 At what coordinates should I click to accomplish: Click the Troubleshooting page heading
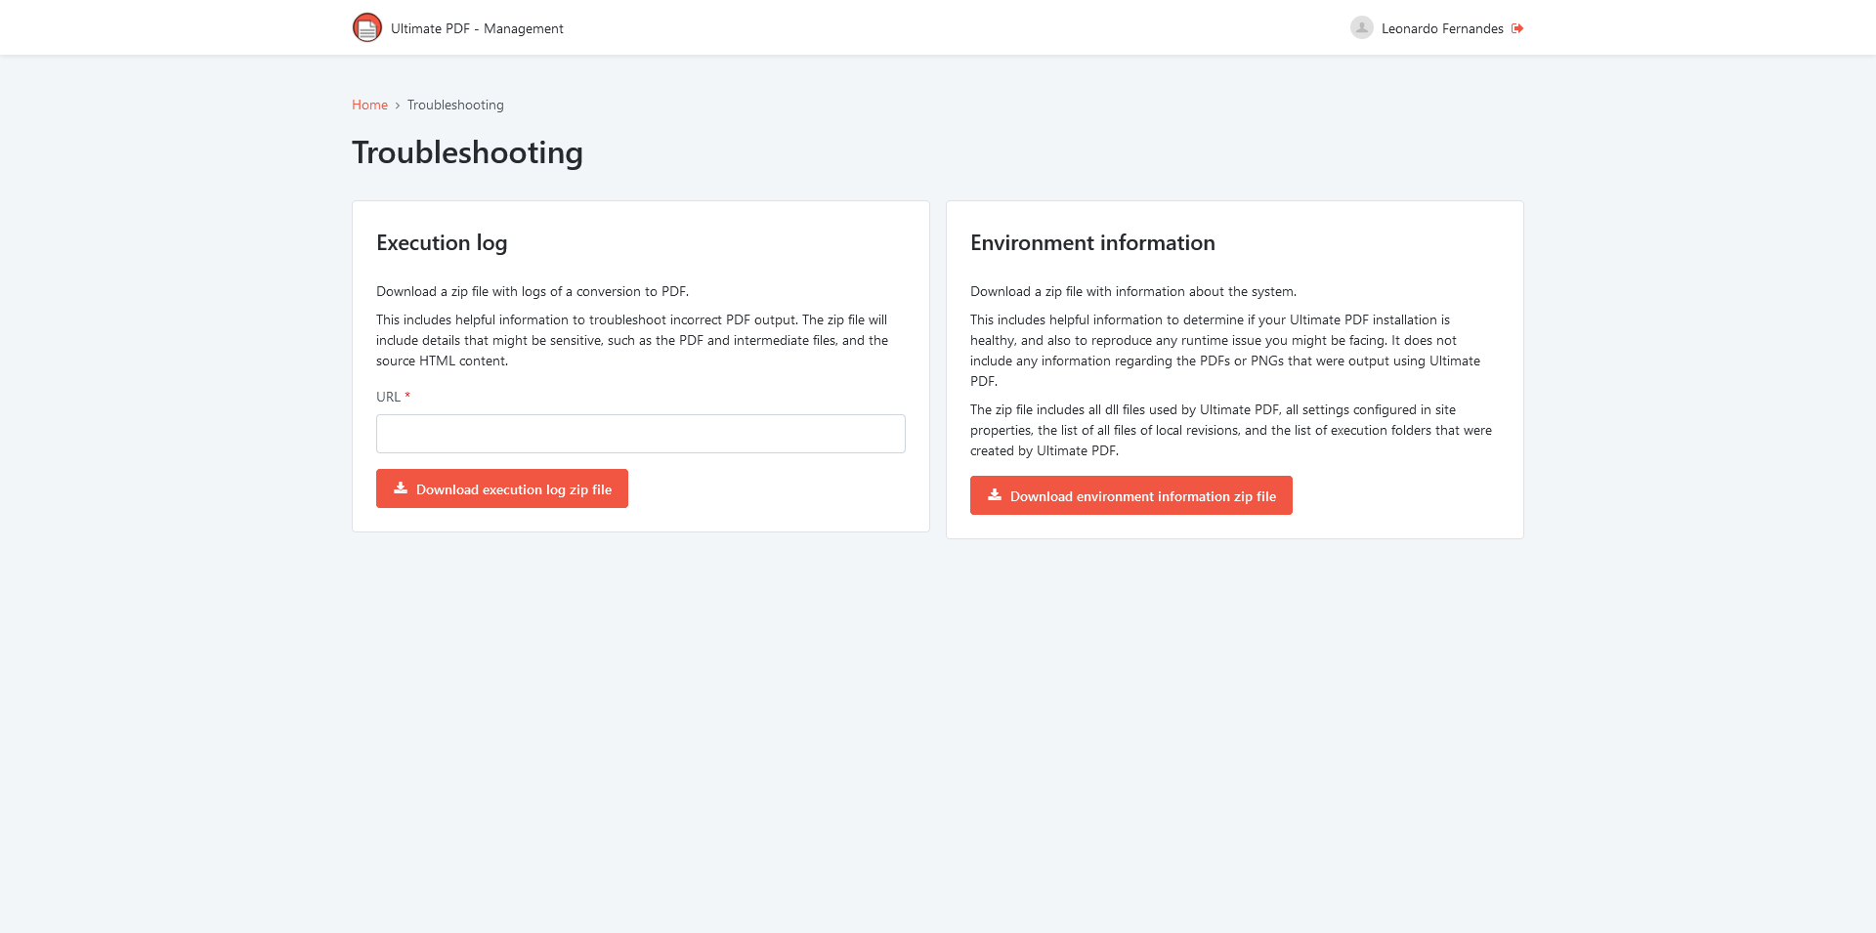pos(467,152)
